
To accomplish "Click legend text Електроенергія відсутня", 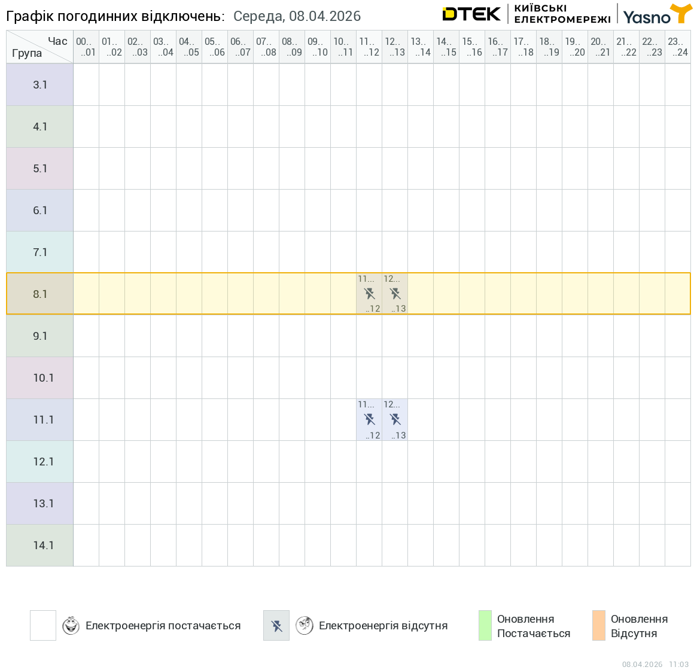I will (383, 626).
